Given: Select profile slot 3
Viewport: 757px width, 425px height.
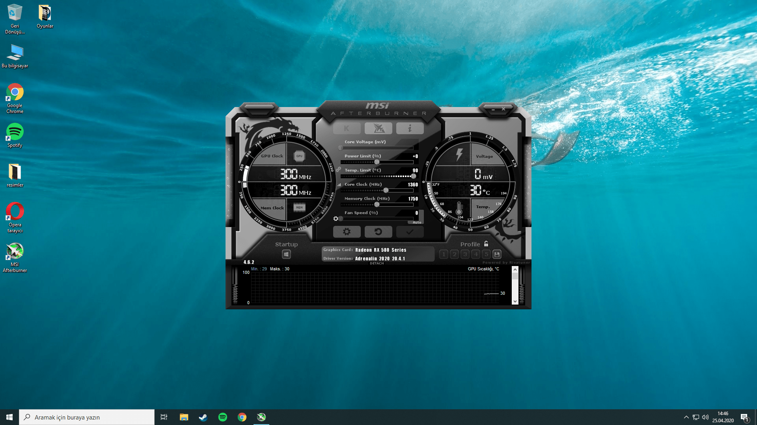Looking at the screenshot, I should click(x=465, y=254).
